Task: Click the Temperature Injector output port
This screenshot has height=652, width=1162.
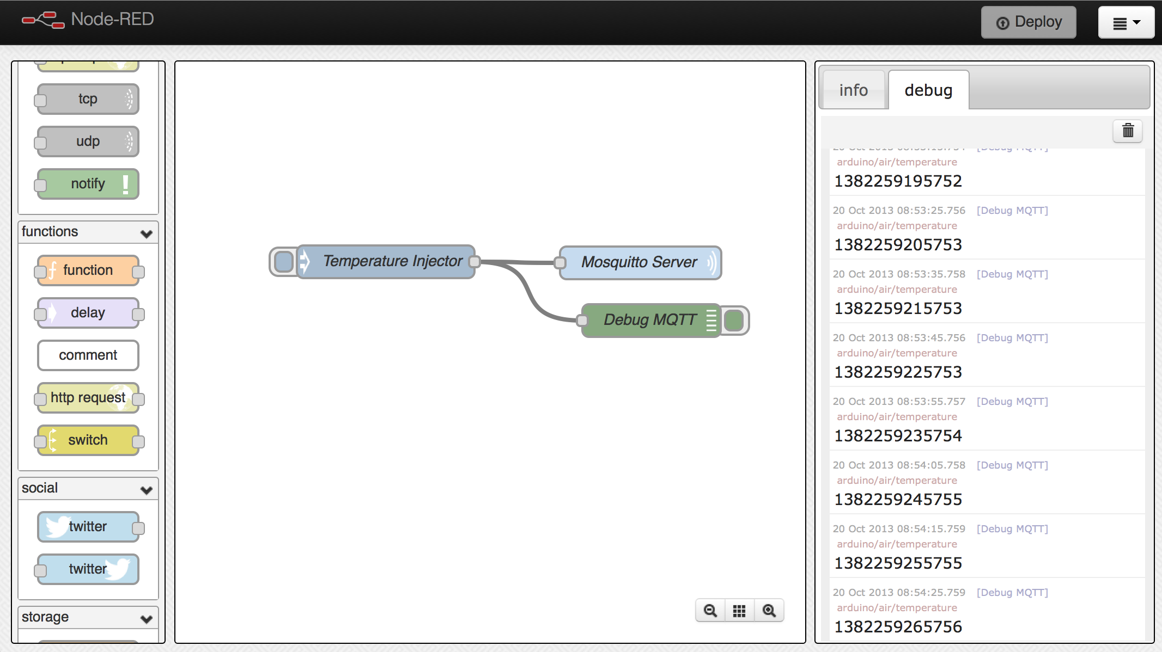Action: tap(474, 262)
